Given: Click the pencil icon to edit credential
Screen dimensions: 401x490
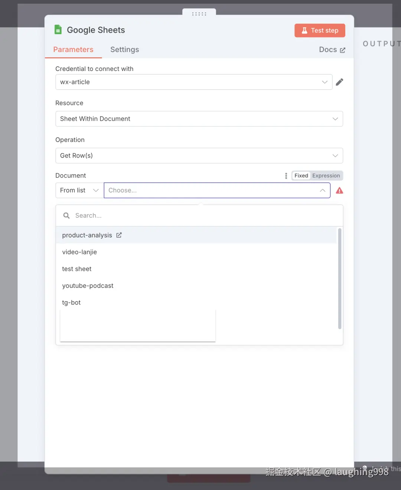Looking at the screenshot, I should coord(339,82).
